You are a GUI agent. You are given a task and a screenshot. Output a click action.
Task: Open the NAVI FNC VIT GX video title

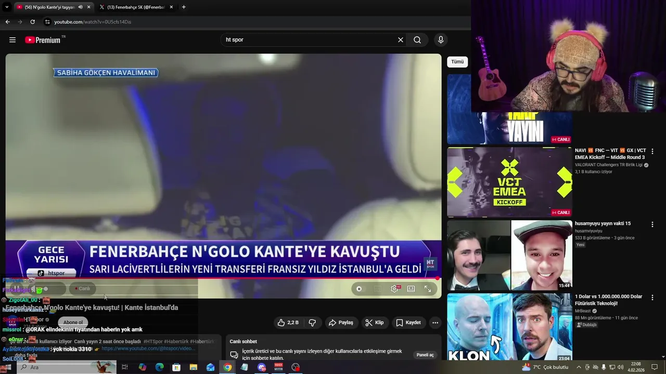pos(610,154)
